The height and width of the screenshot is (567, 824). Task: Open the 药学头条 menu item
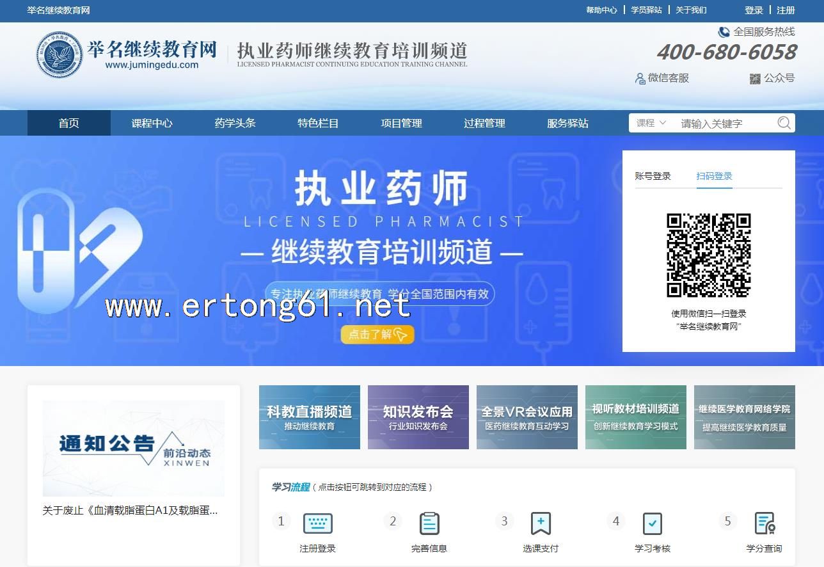(235, 123)
